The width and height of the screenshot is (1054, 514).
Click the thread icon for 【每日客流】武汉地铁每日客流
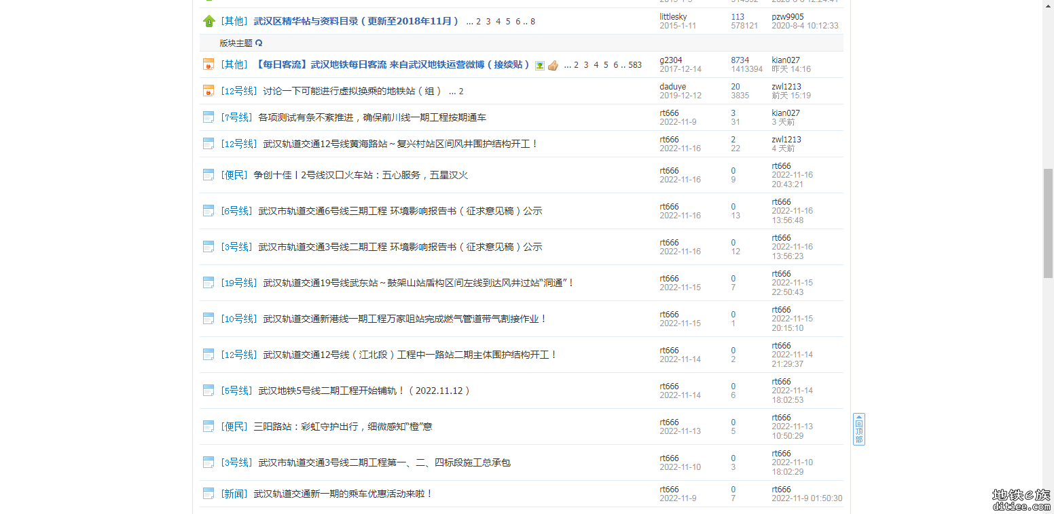(x=208, y=64)
